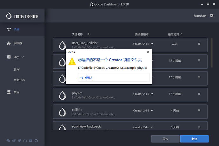Click the 导入 import button
The image size is (219, 146).
tap(165, 139)
